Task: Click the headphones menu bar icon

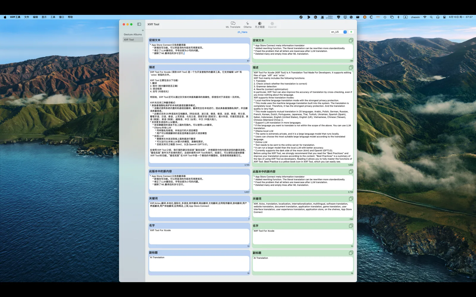Action: click(438, 17)
